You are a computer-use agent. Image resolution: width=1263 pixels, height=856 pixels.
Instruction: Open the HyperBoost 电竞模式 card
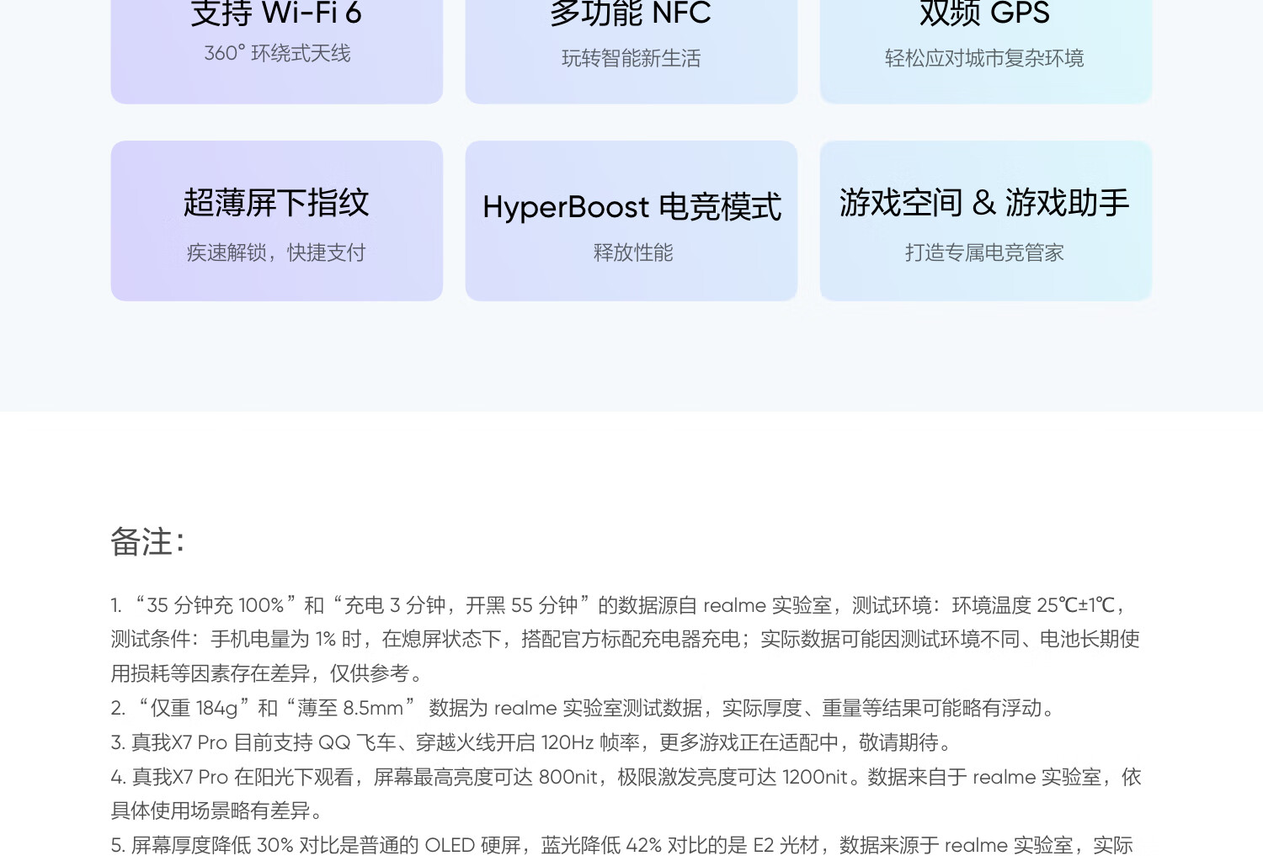631,221
